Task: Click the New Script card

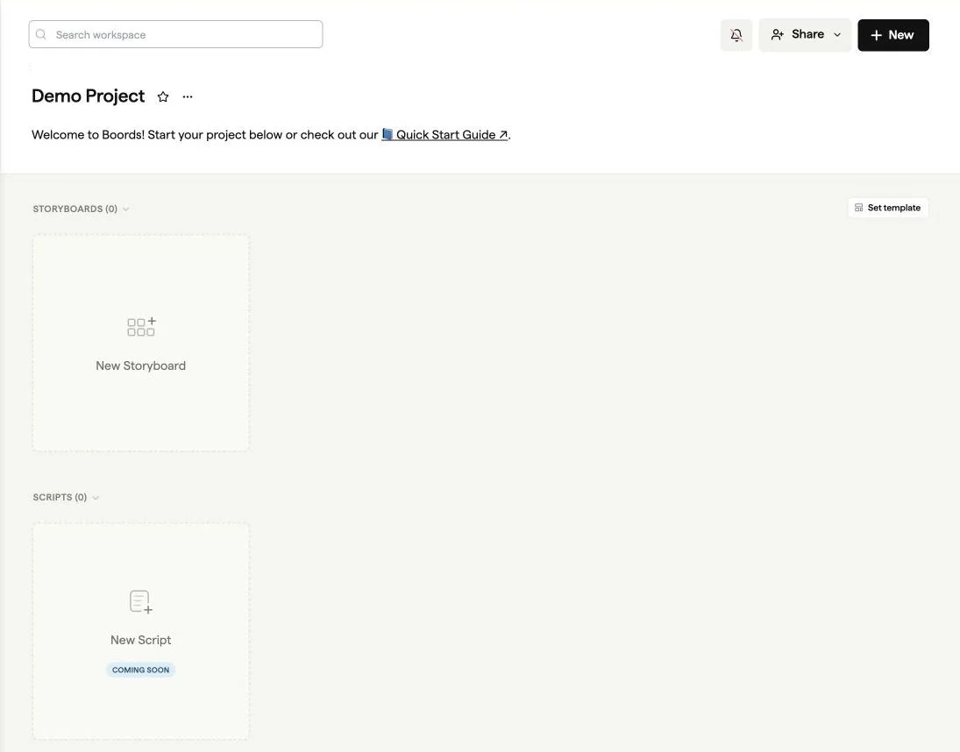Action: [x=141, y=631]
